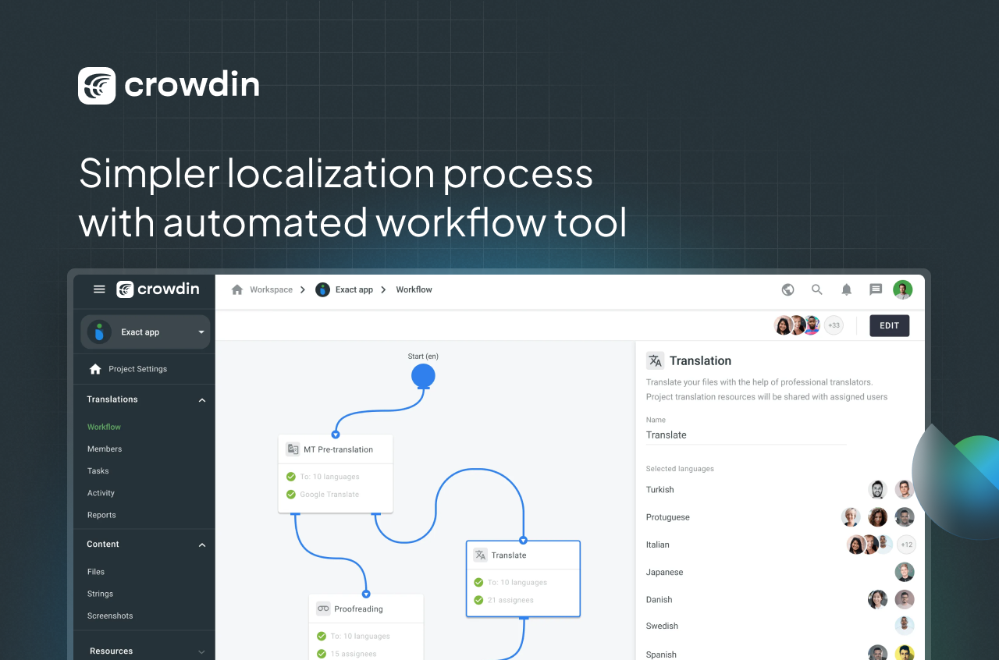Switch to the Members sidebar item
This screenshot has height=660, width=999.
click(105, 449)
